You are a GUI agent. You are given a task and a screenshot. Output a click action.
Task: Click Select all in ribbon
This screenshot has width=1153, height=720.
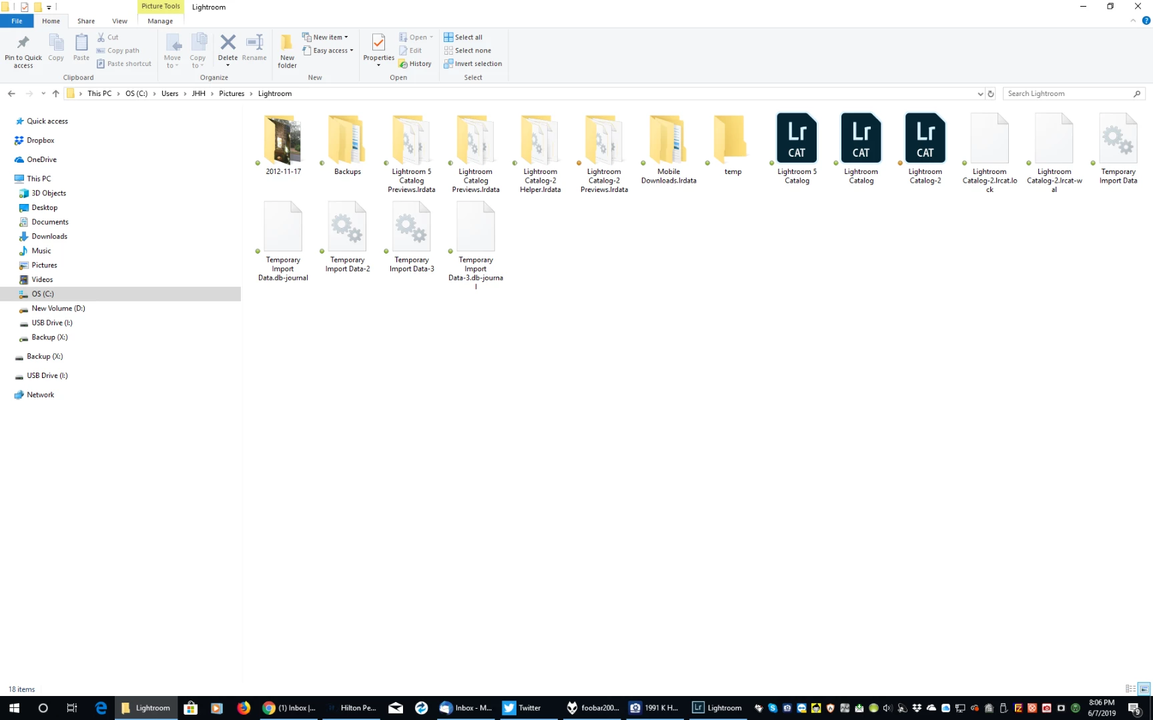463,37
